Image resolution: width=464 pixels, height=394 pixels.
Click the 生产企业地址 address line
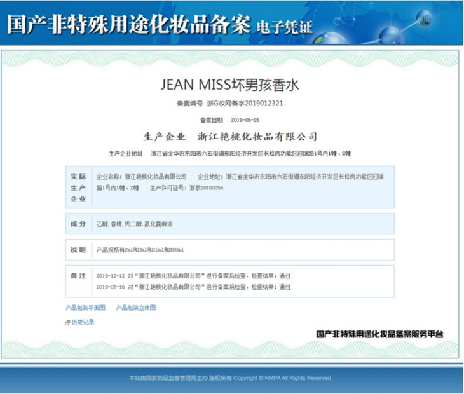[229, 154]
